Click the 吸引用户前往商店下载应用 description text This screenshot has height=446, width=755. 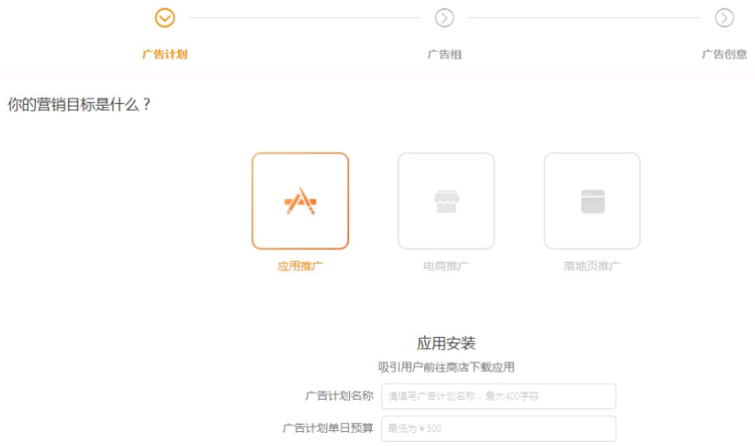[x=446, y=367]
